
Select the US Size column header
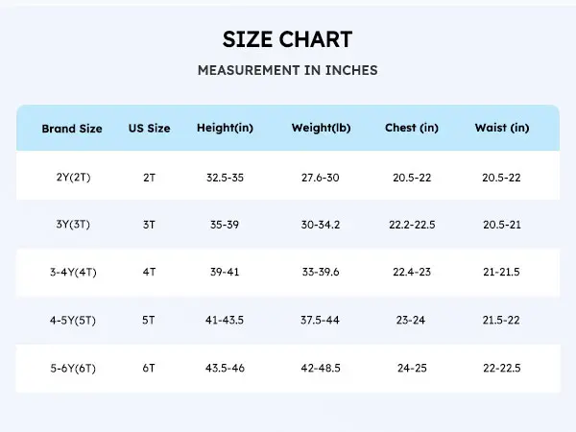[149, 129]
